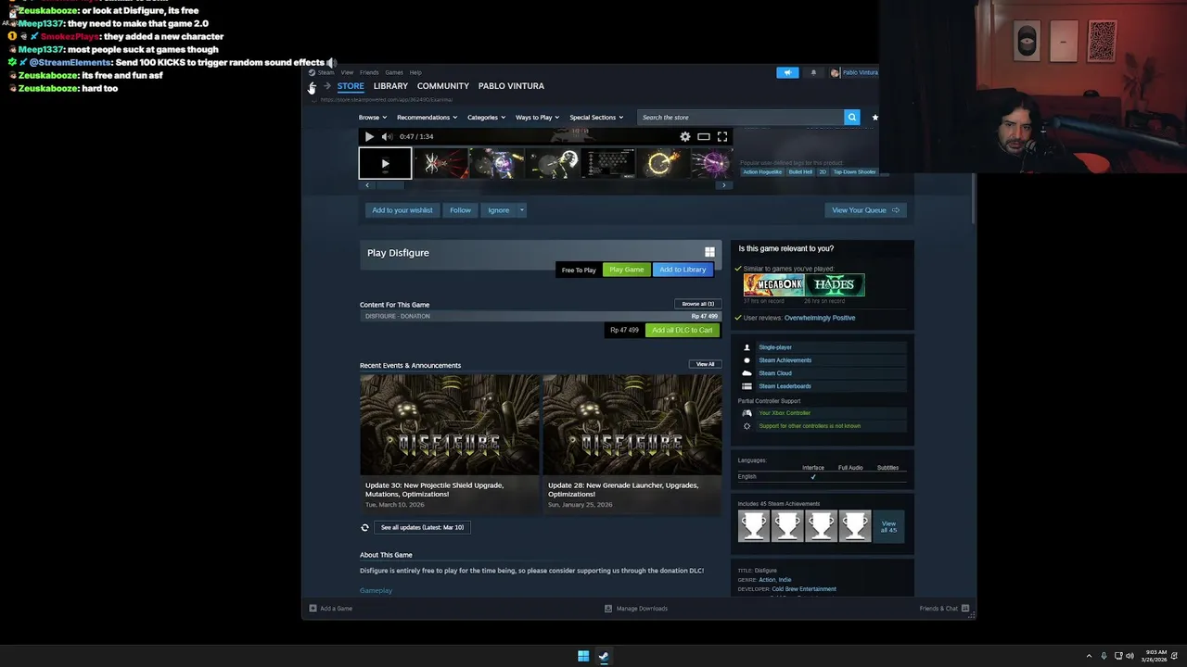Screen dimensions: 1187x667
Task: Click the Steam Cloud icon
Action: (747, 373)
